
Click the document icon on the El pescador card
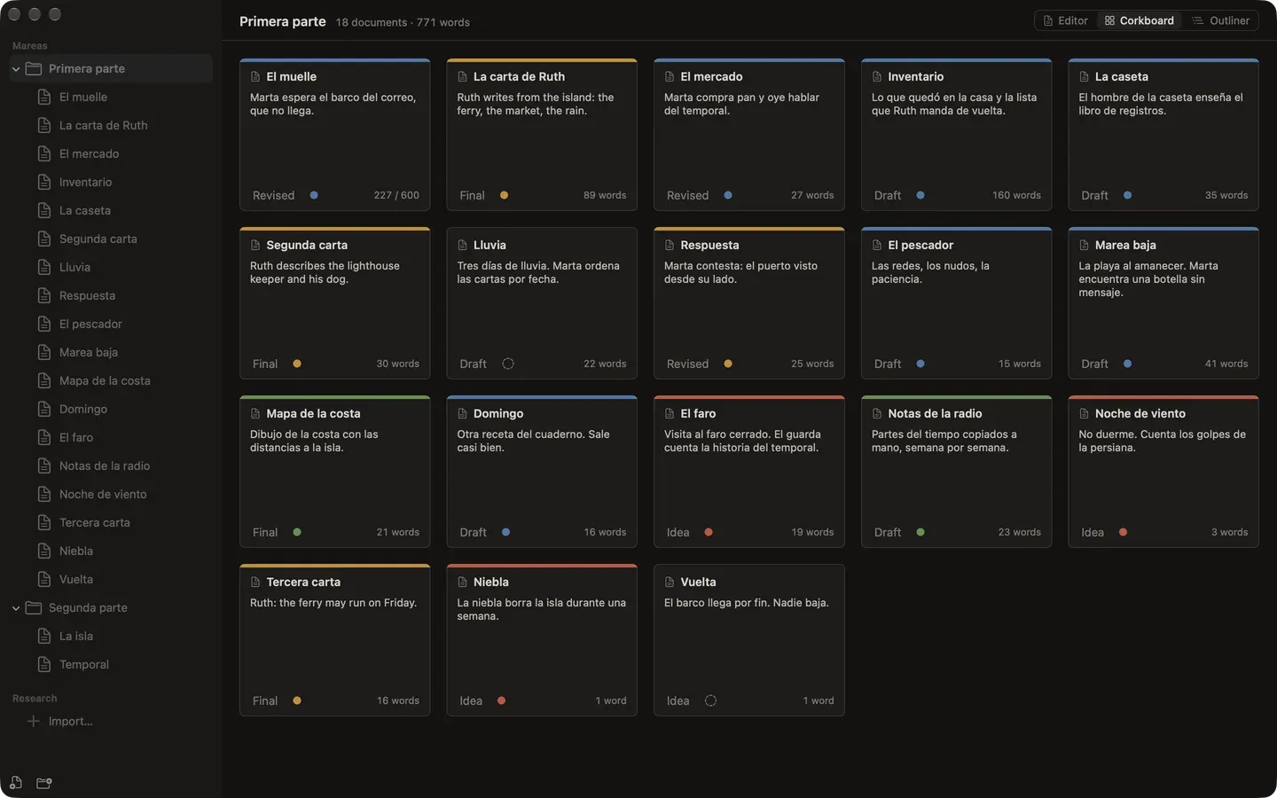tap(877, 245)
